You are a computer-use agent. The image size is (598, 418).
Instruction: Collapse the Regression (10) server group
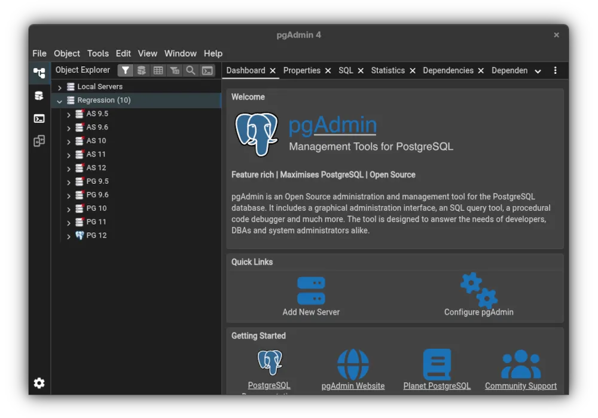pyautogui.click(x=60, y=101)
